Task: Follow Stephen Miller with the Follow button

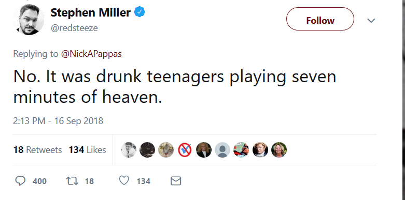Action: click(x=320, y=19)
